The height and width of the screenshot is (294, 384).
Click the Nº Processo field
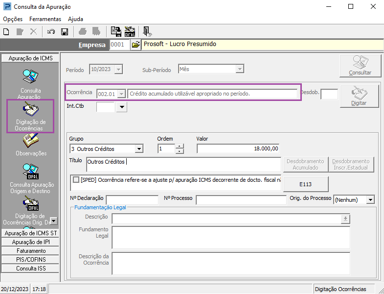click(241, 200)
